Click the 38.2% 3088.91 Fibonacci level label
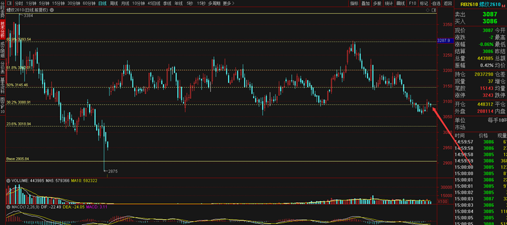 19,102
